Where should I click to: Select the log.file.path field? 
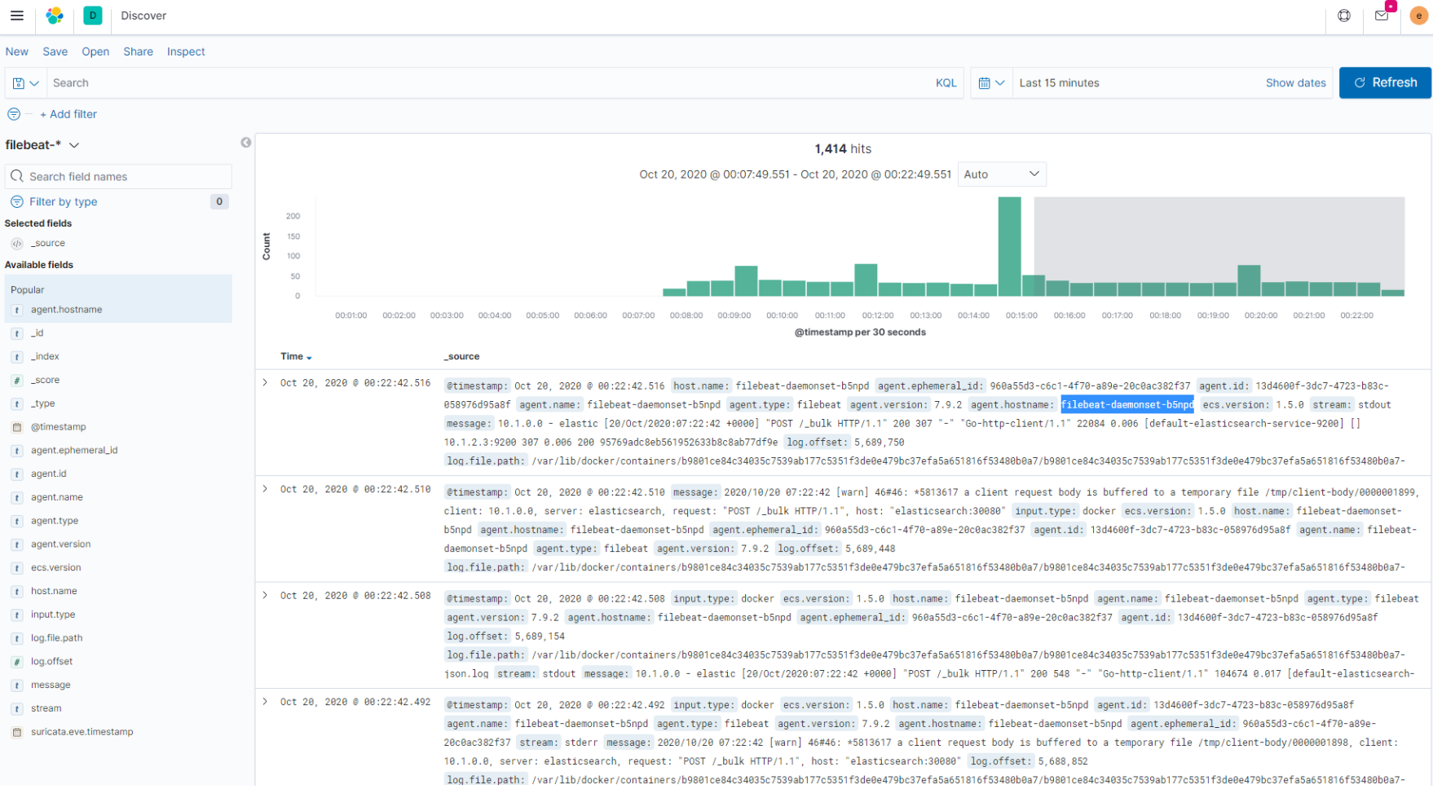point(56,638)
